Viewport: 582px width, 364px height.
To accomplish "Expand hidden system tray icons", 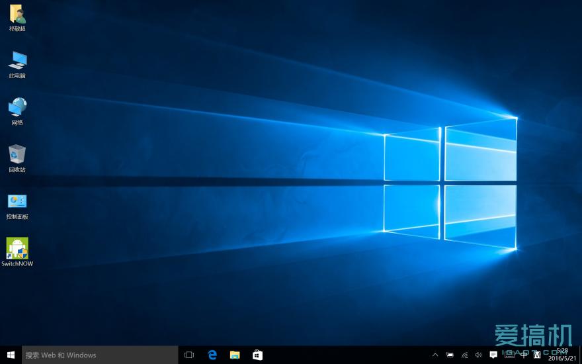I will pyautogui.click(x=435, y=355).
